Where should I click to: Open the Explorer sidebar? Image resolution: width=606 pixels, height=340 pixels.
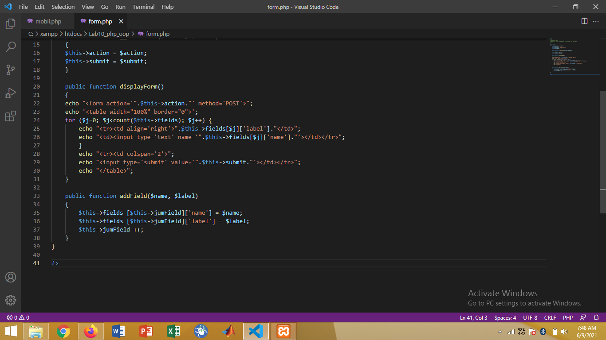10,24
